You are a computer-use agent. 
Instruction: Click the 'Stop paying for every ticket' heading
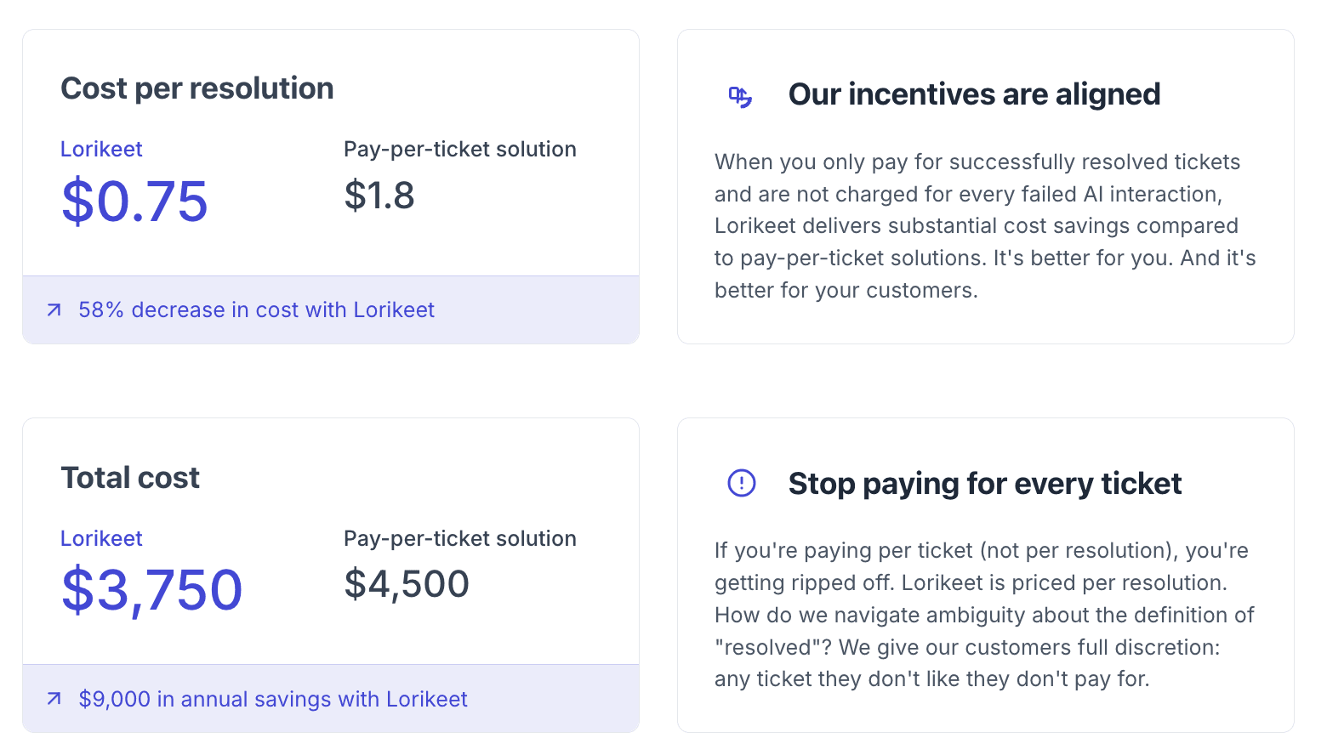pyautogui.click(x=985, y=484)
